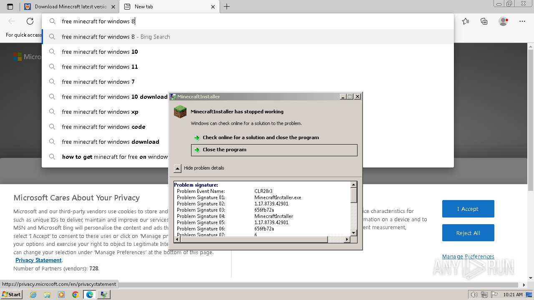Click search icon beside 'windows xp' suggestion
This screenshot has height=300, width=534.
(x=52, y=112)
